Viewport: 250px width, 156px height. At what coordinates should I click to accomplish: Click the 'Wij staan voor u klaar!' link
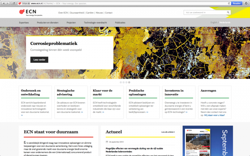pos(214,115)
